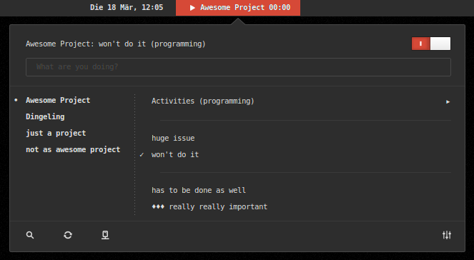Select 'really really important' task
The image size is (474, 260).
click(x=209, y=207)
